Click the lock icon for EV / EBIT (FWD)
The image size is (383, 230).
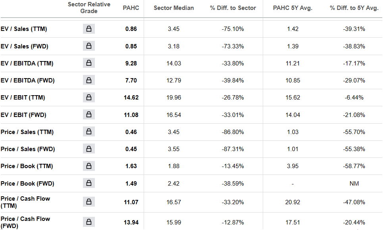(x=89, y=115)
